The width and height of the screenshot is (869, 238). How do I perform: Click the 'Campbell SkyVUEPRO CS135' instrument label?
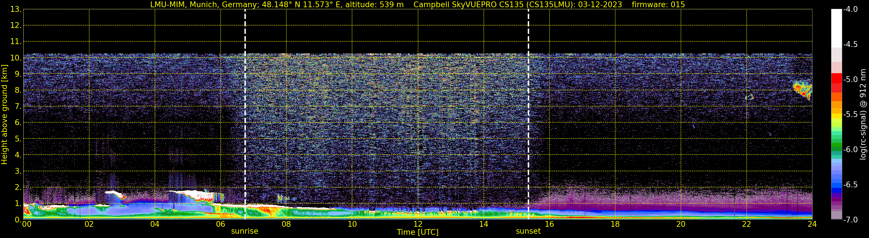[468, 4]
